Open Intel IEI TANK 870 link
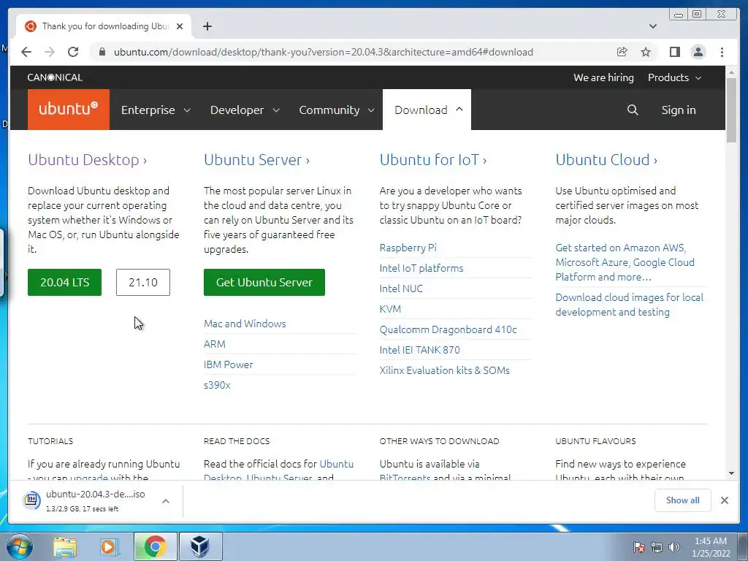The width and height of the screenshot is (748, 561). pyautogui.click(x=420, y=350)
